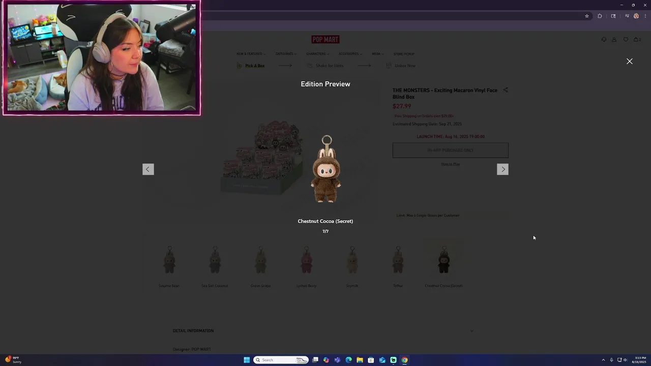Open the customer support headset icon
This screenshot has height=366, width=651.
click(x=604, y=40)
